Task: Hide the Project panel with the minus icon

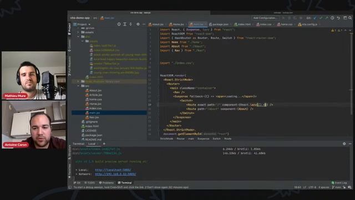Action: [x=144, y=24]
